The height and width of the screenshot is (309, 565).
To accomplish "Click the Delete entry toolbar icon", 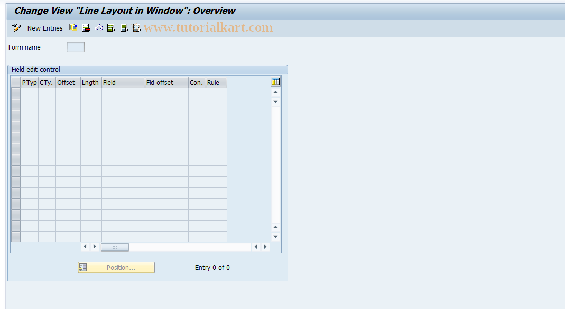I will 86,27.
